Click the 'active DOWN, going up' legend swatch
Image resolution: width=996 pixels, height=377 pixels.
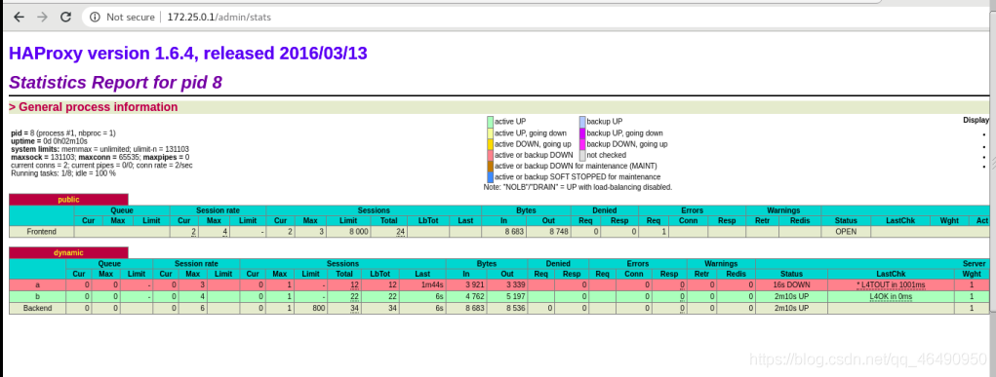491,144
